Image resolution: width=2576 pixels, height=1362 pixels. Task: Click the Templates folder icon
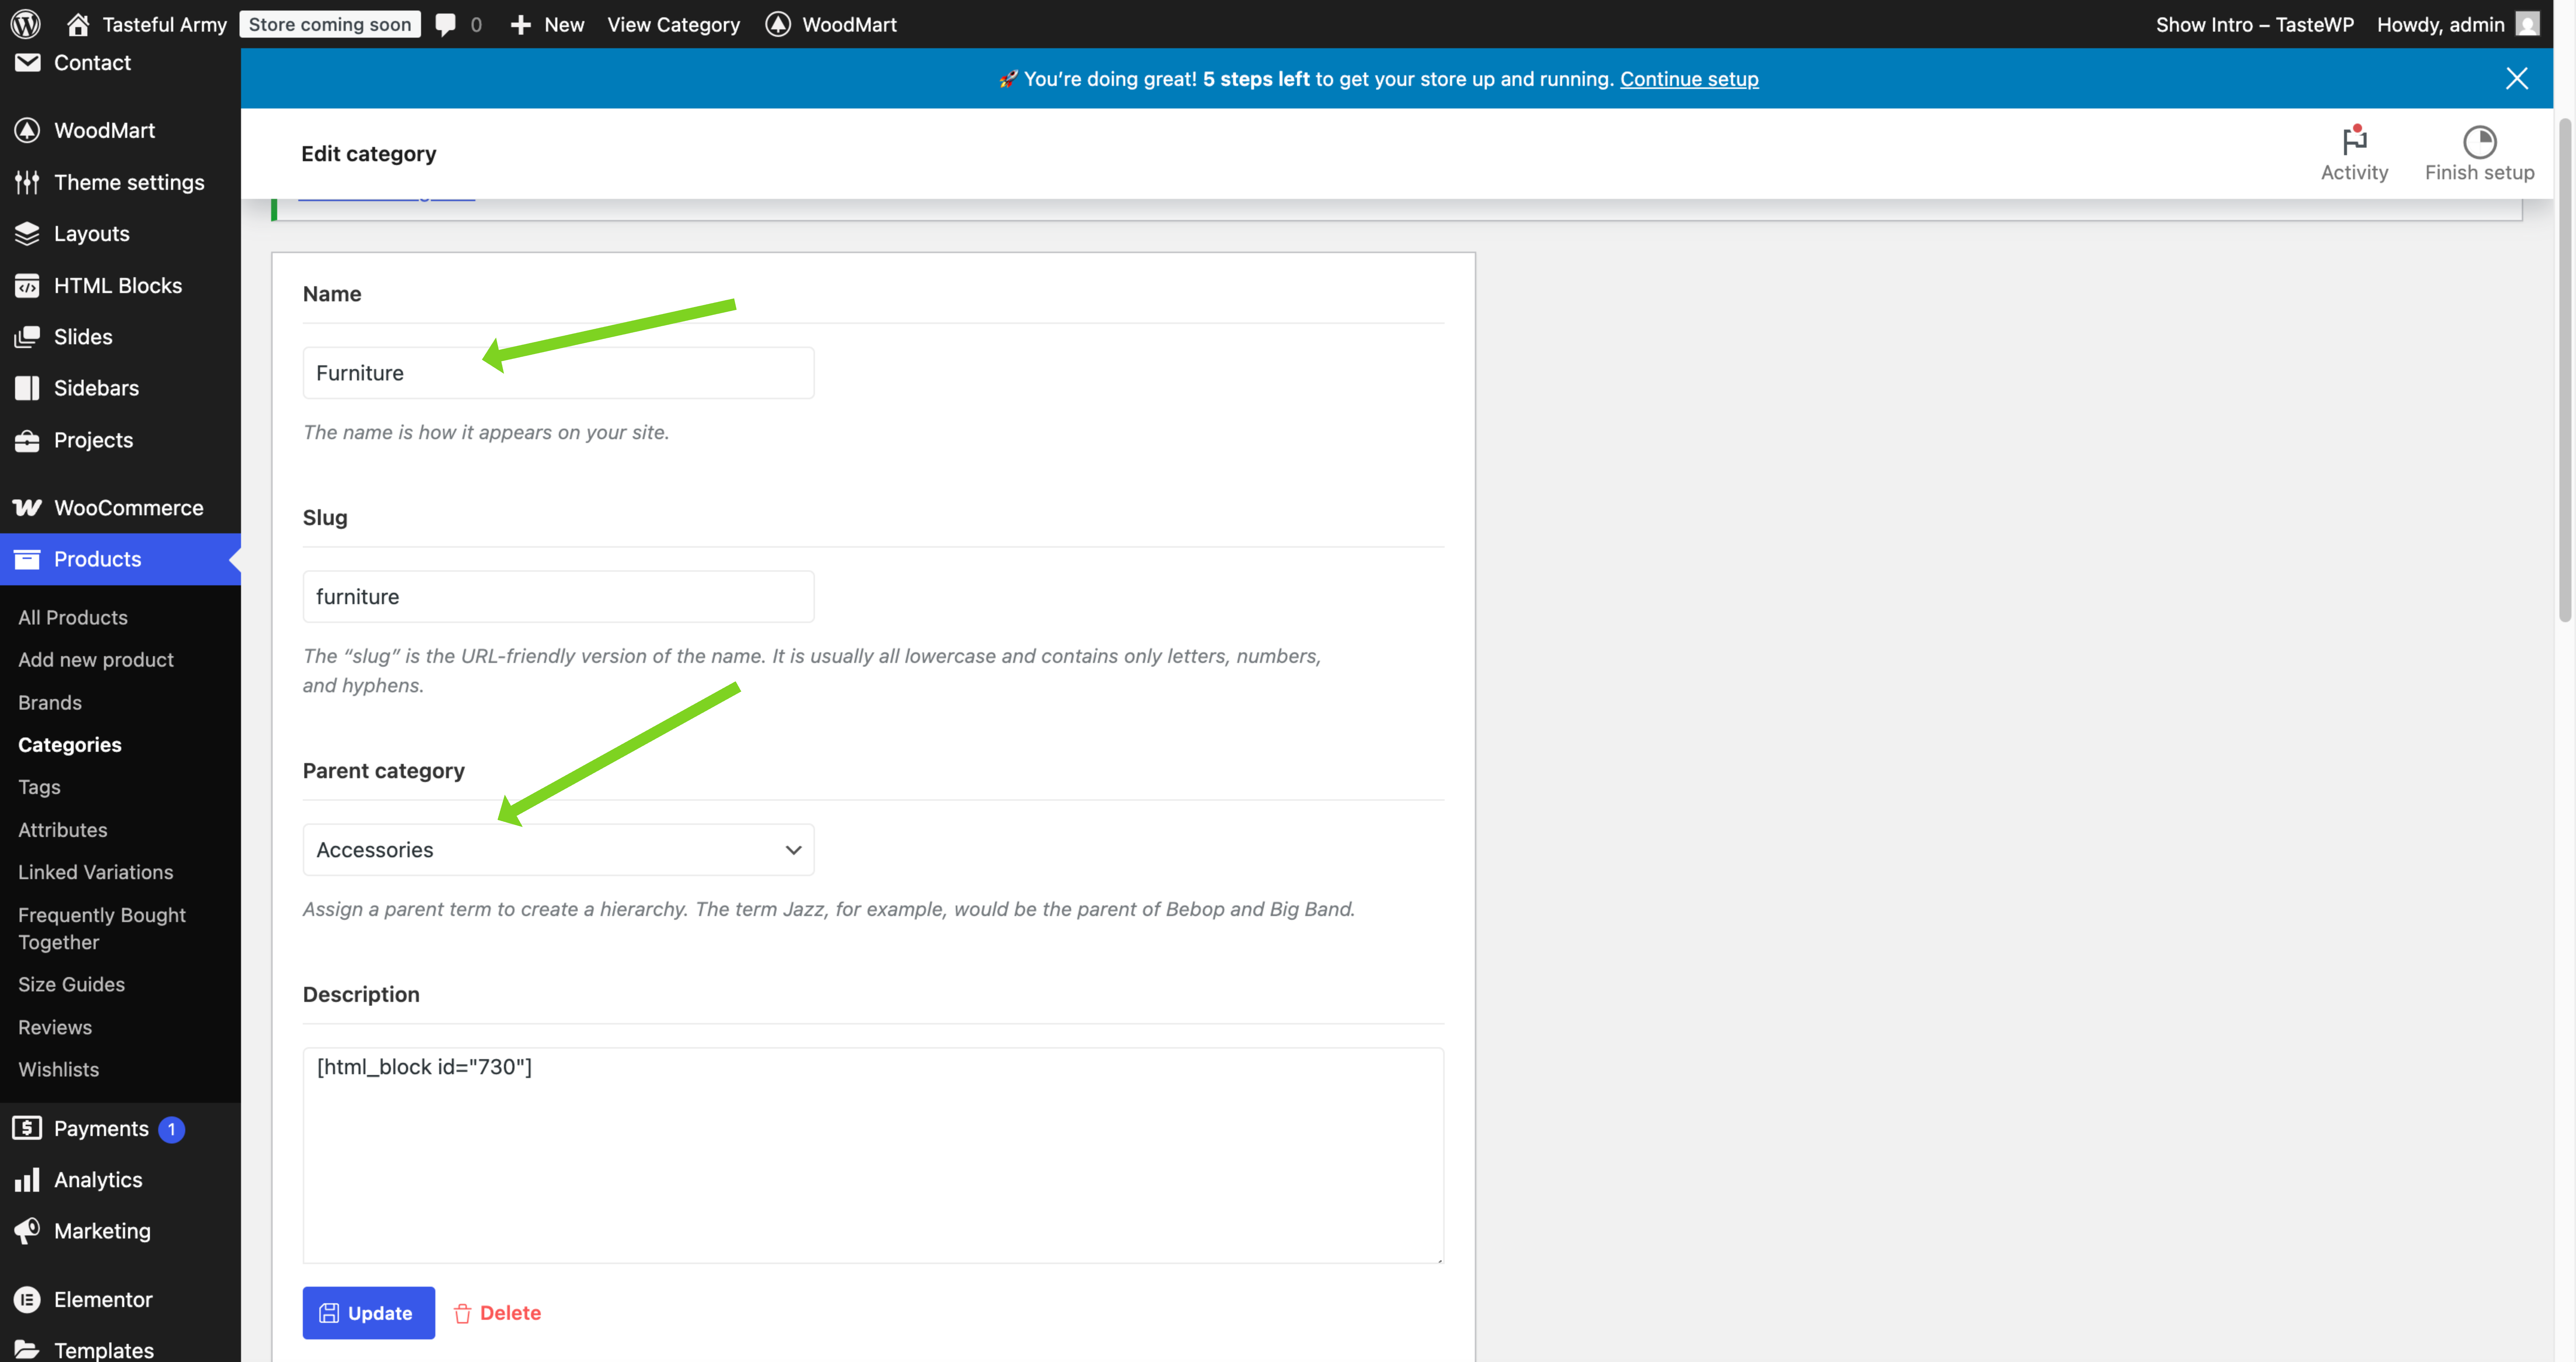27,1350
